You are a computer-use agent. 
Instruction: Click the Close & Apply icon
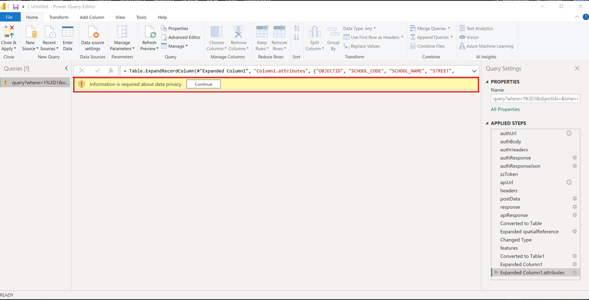pyautogui.click(x=9, y=32)
